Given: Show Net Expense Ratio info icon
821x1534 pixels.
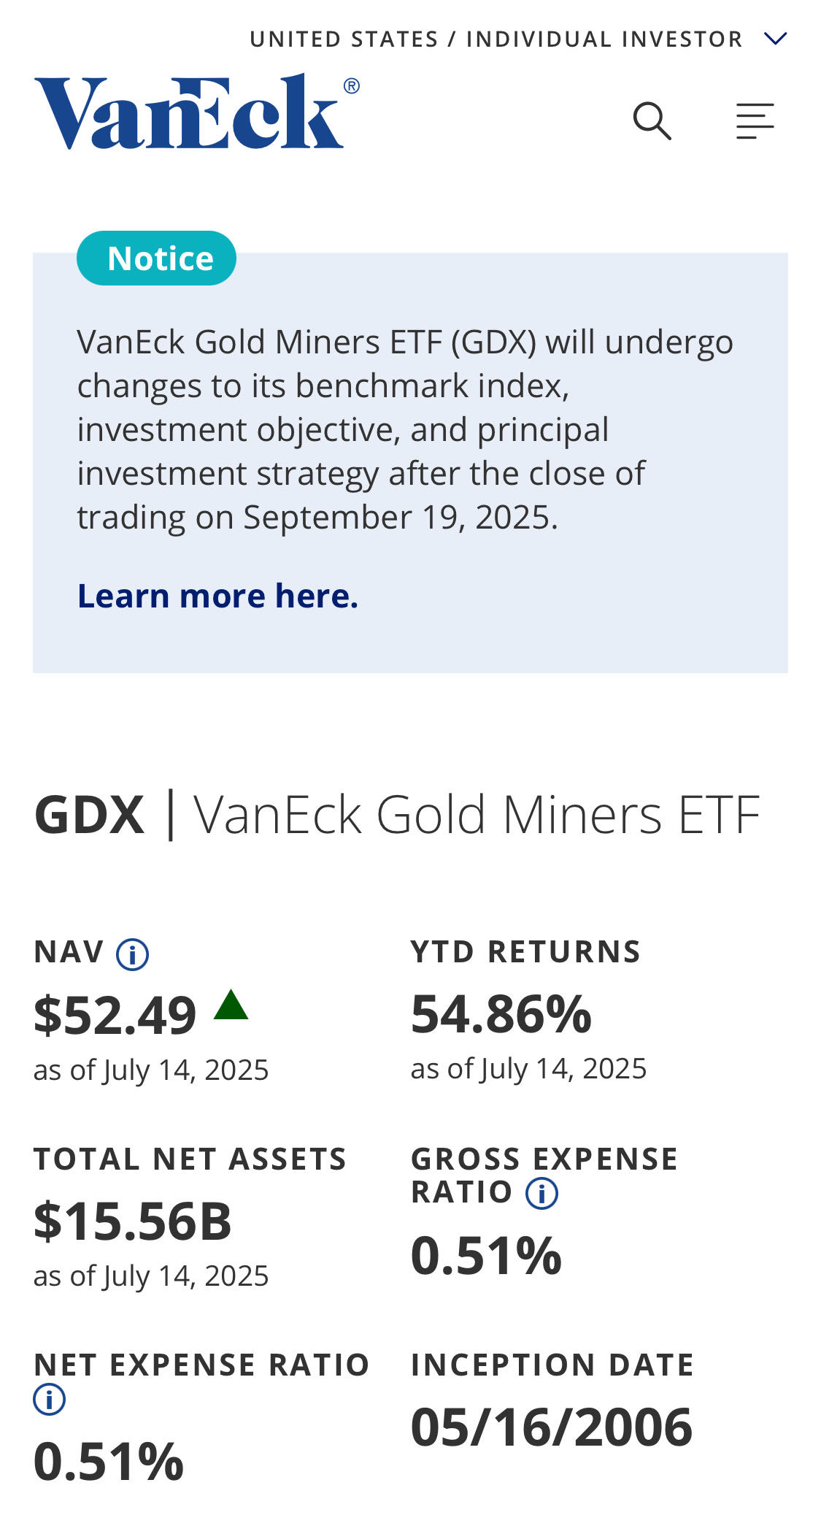Looking at the screenshot, I should tap(50, 1400).
